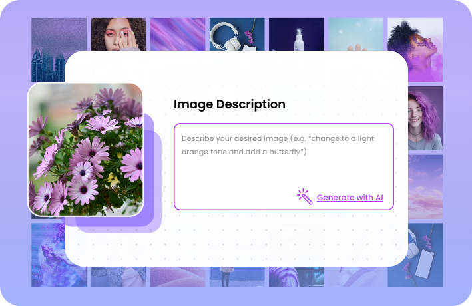The height and width of the screenshot is (306, 472).
Task: Click the Generate with AI link
Action: coord(350,198)
